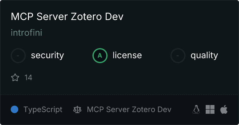The height and width of the screenshot is (125, 239).
Task: Click the green A license grade badge
Action: tap(100, 56)
